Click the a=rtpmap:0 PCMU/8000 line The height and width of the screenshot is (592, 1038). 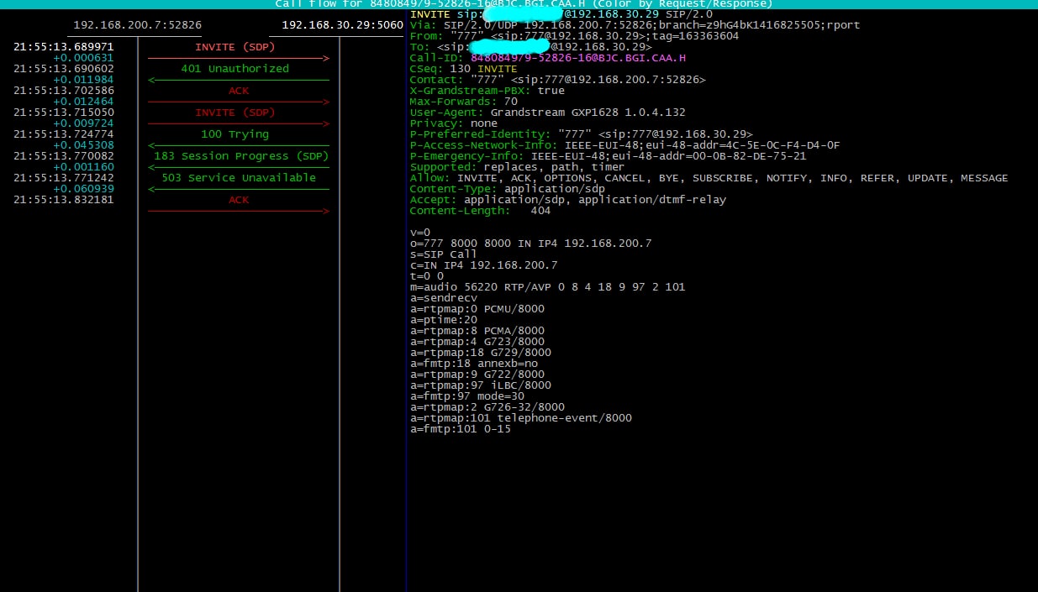(x=477, y=309)
